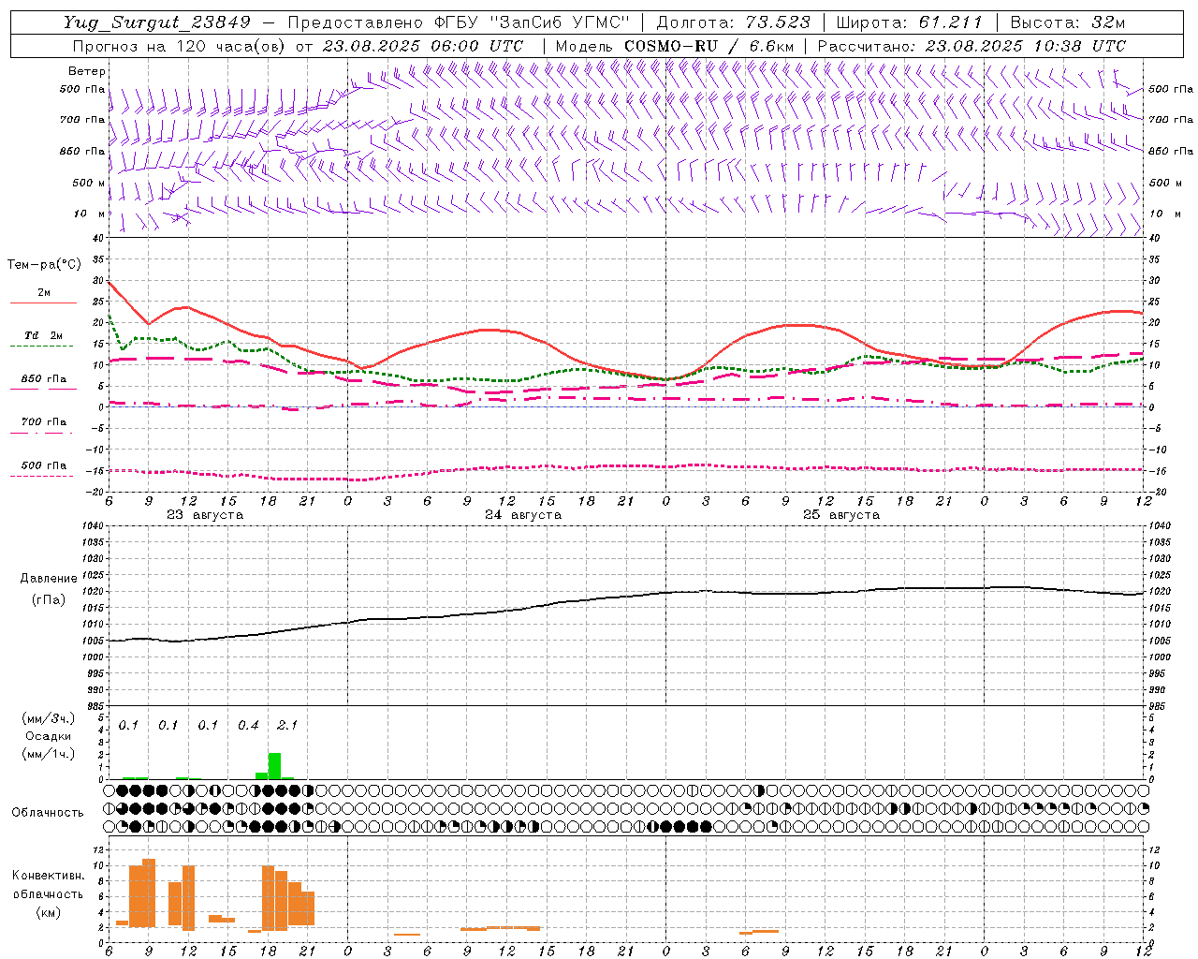Select the (мм/3ч.) precipitation unit label
Image resolution: width=1198 pixels, height=959 pixels.
48,718
